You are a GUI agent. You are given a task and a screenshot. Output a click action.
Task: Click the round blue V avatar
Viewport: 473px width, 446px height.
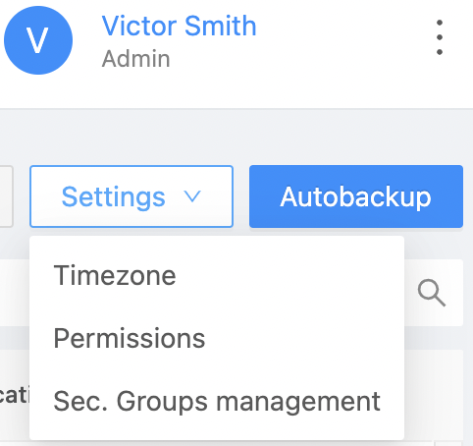click(x=38, y=40)
